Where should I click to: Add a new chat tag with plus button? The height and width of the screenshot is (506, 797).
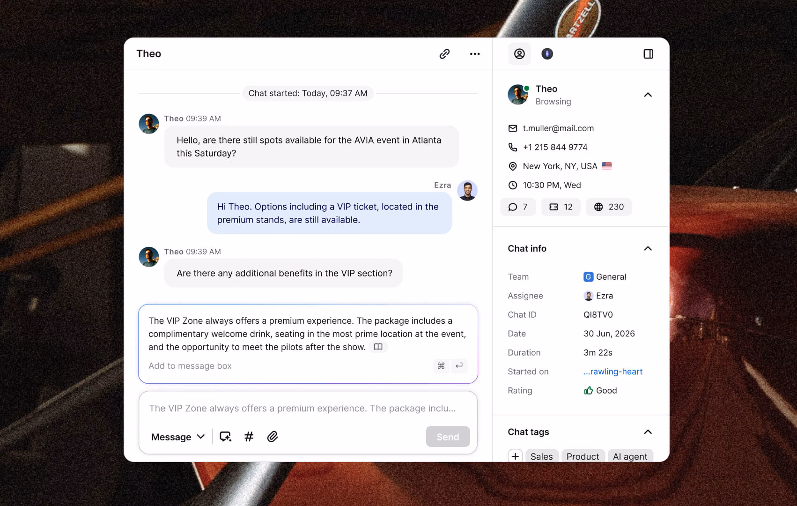(515, 456)
